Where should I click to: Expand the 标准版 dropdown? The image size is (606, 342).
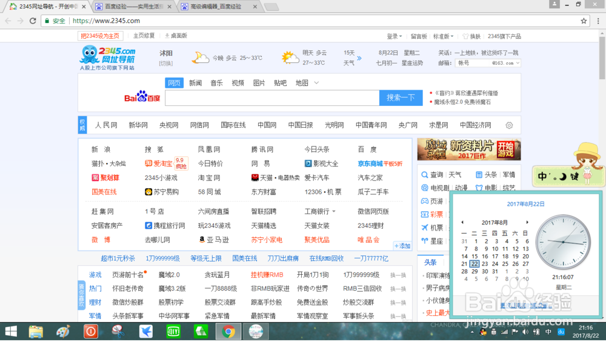point(444,36)
